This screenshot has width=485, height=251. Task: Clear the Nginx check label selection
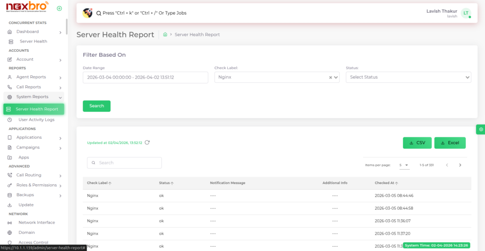click(x=331, y=78)
